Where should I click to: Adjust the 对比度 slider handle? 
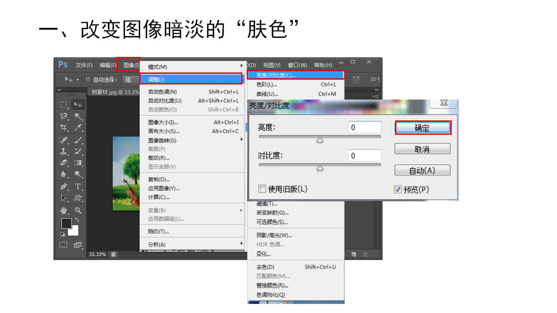(x=320, y=168)
